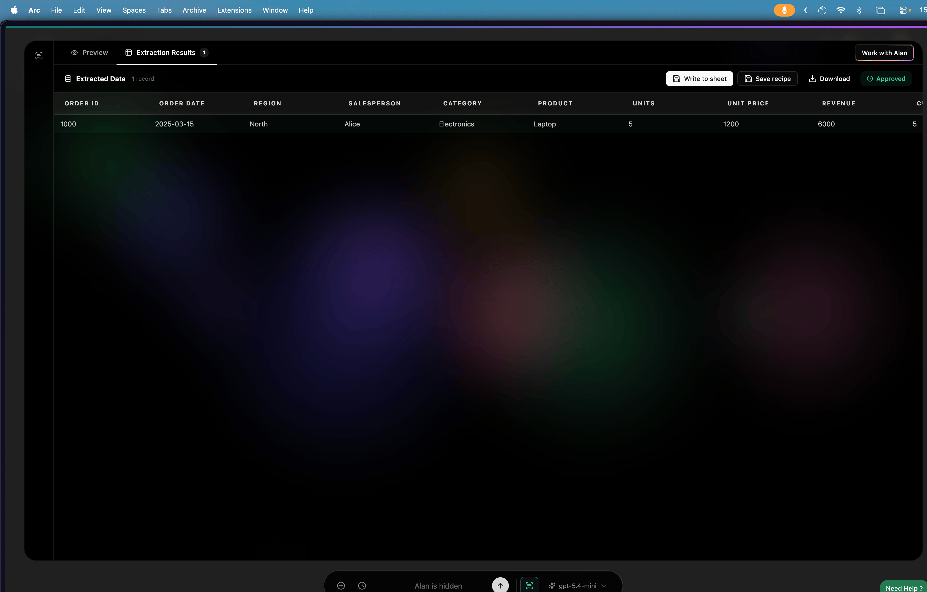Open the Tabs menu

point(164,10)
